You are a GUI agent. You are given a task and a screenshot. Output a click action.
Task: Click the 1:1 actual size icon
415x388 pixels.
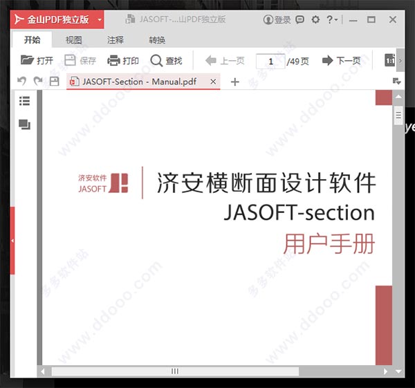tap(390, 60)
